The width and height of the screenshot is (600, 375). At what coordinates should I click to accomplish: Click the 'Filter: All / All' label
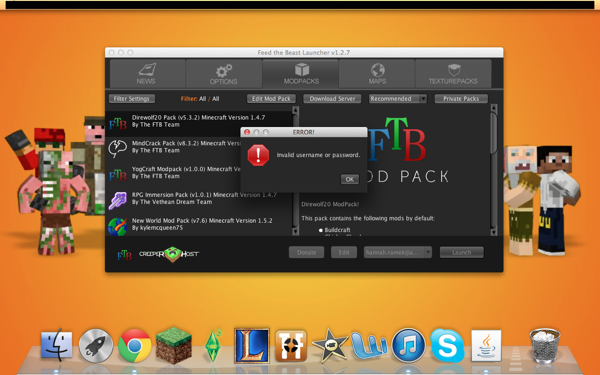pos(200,99)
